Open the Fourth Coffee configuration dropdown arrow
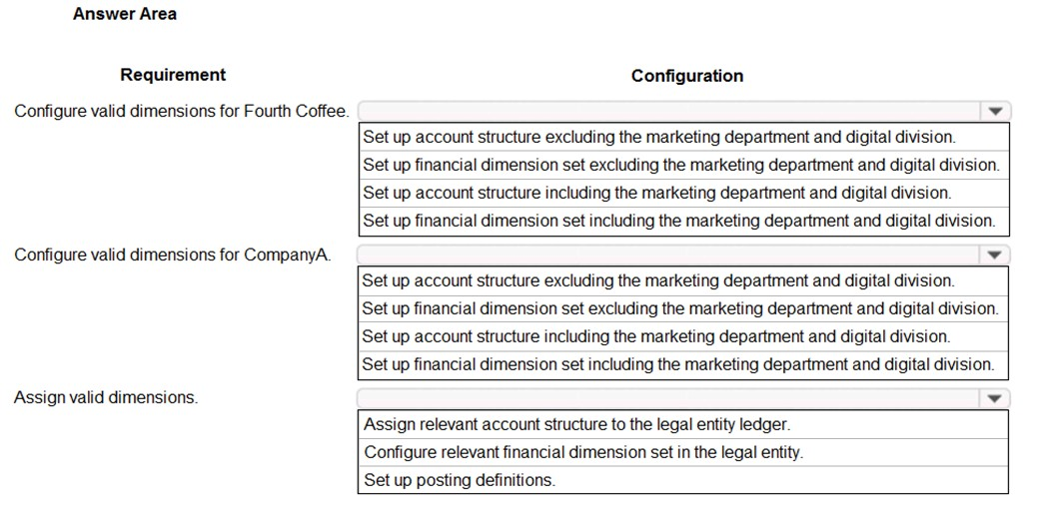This screenshot has height=519, width=1038. (995, 111)
